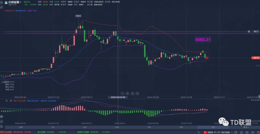Switch to 15分 timeframe
Viewport: 260px width, 134px height.
117,127
